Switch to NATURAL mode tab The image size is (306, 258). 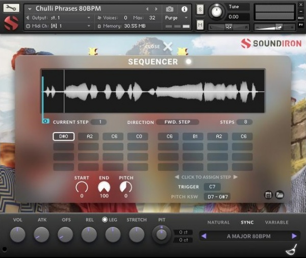pyautogui.click(x=218, y=222)
